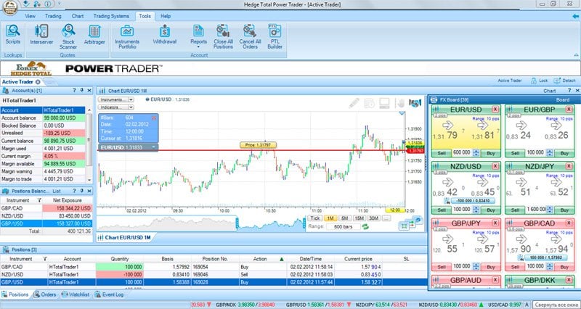The height and width of the screenshot is (309, 581).
Task: Click the help question mark on Account(s) panel
Action: (74, 90)
